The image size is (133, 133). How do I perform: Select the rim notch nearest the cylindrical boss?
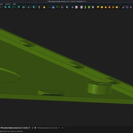[x=113, y=81]
